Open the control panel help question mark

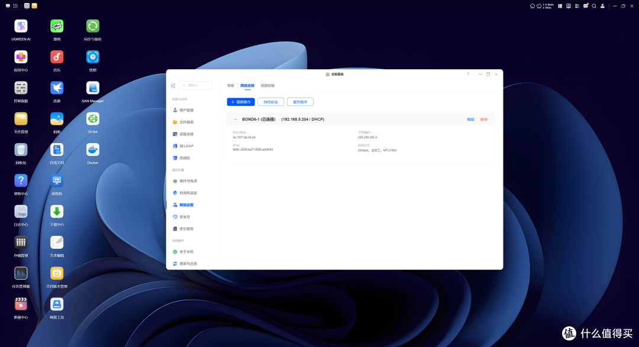(468, 74)
